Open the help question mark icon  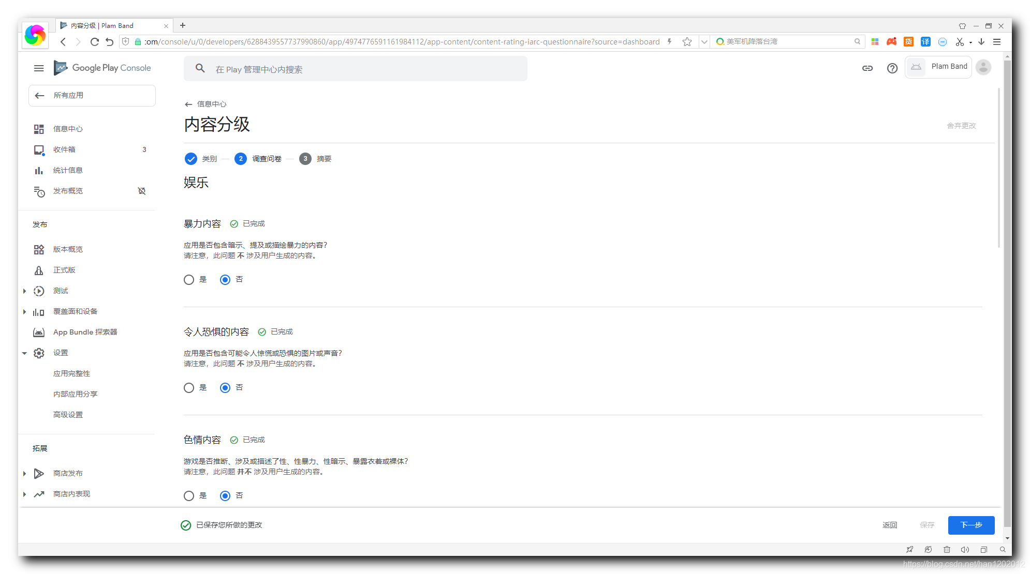892,68
